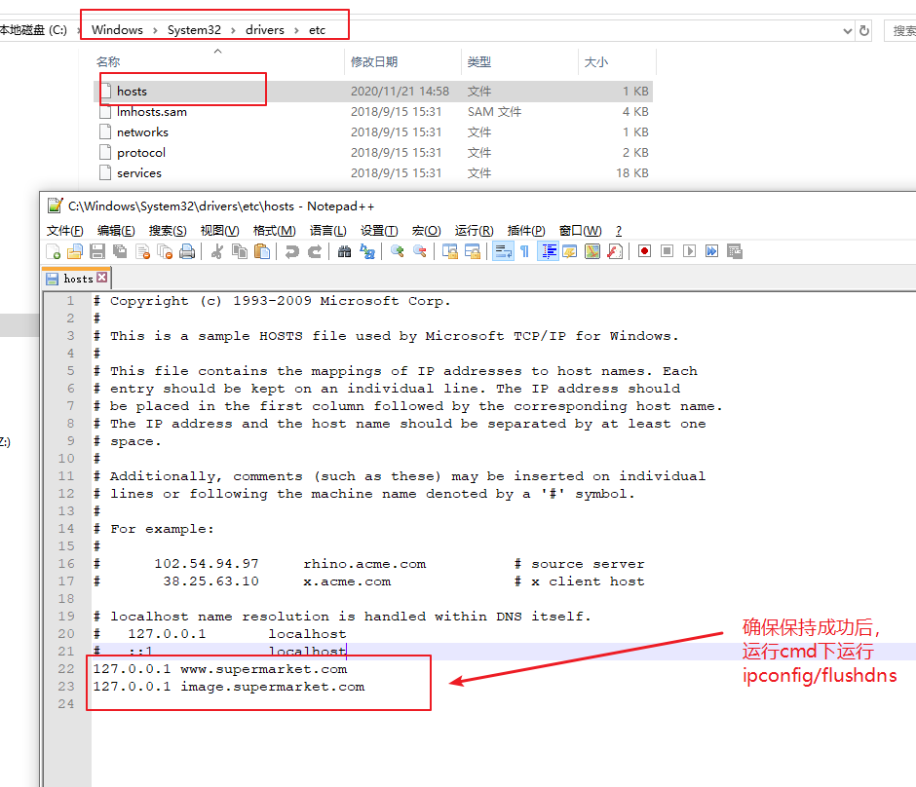This screenshot has width=916, height=787.
Task: Open the 搜索(S) menu
Action: tap(168, 231)
